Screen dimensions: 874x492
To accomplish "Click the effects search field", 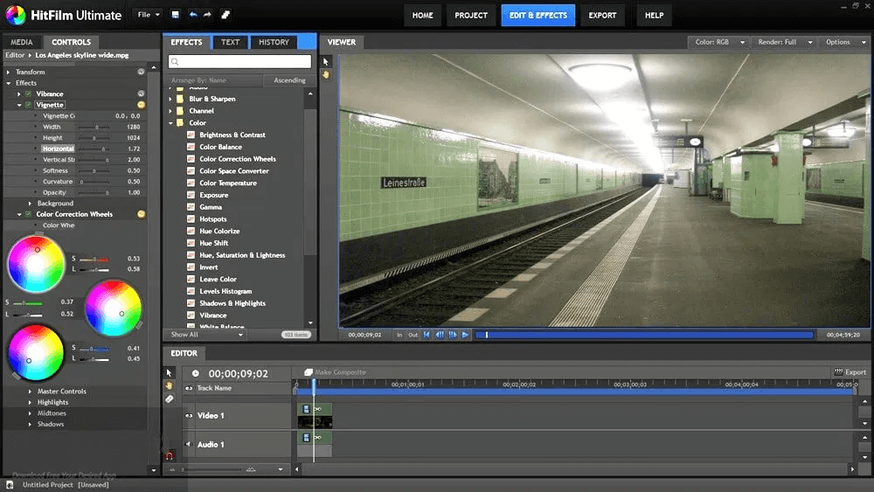I will point(239,61).
